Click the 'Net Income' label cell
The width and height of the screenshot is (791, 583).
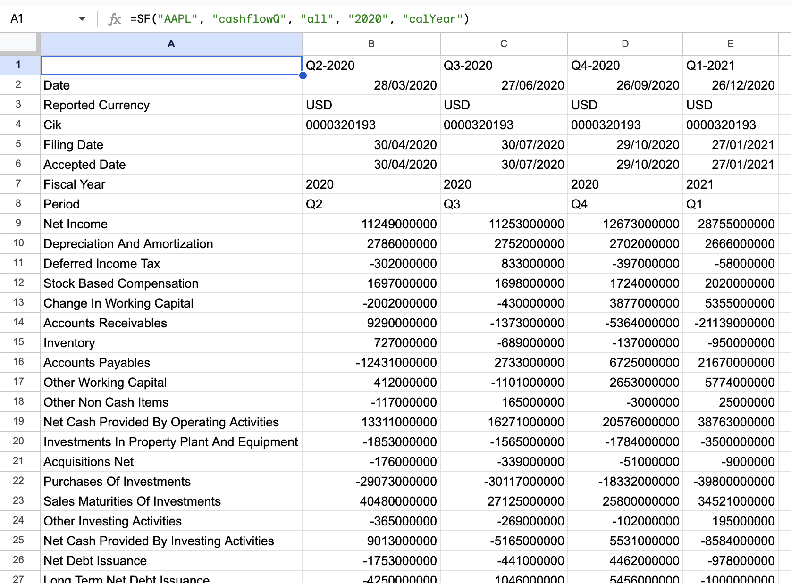coord(171,224)
